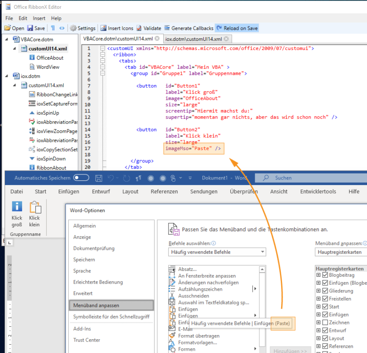Toggle the Automatisches Speichern switch
The width and height of the screenshot is (367, 353).
click(81, 178)
